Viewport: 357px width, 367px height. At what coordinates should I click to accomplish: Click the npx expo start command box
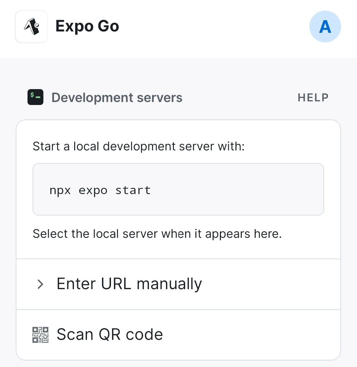tap(178, 189)
